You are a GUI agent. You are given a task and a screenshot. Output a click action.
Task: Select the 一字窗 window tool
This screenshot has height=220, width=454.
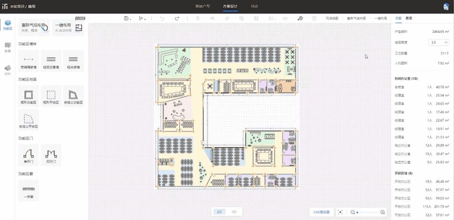(x=28, y=190)
